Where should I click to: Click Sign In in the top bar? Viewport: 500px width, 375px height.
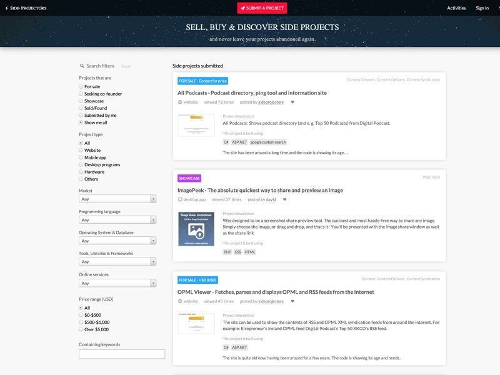(482, 8)
